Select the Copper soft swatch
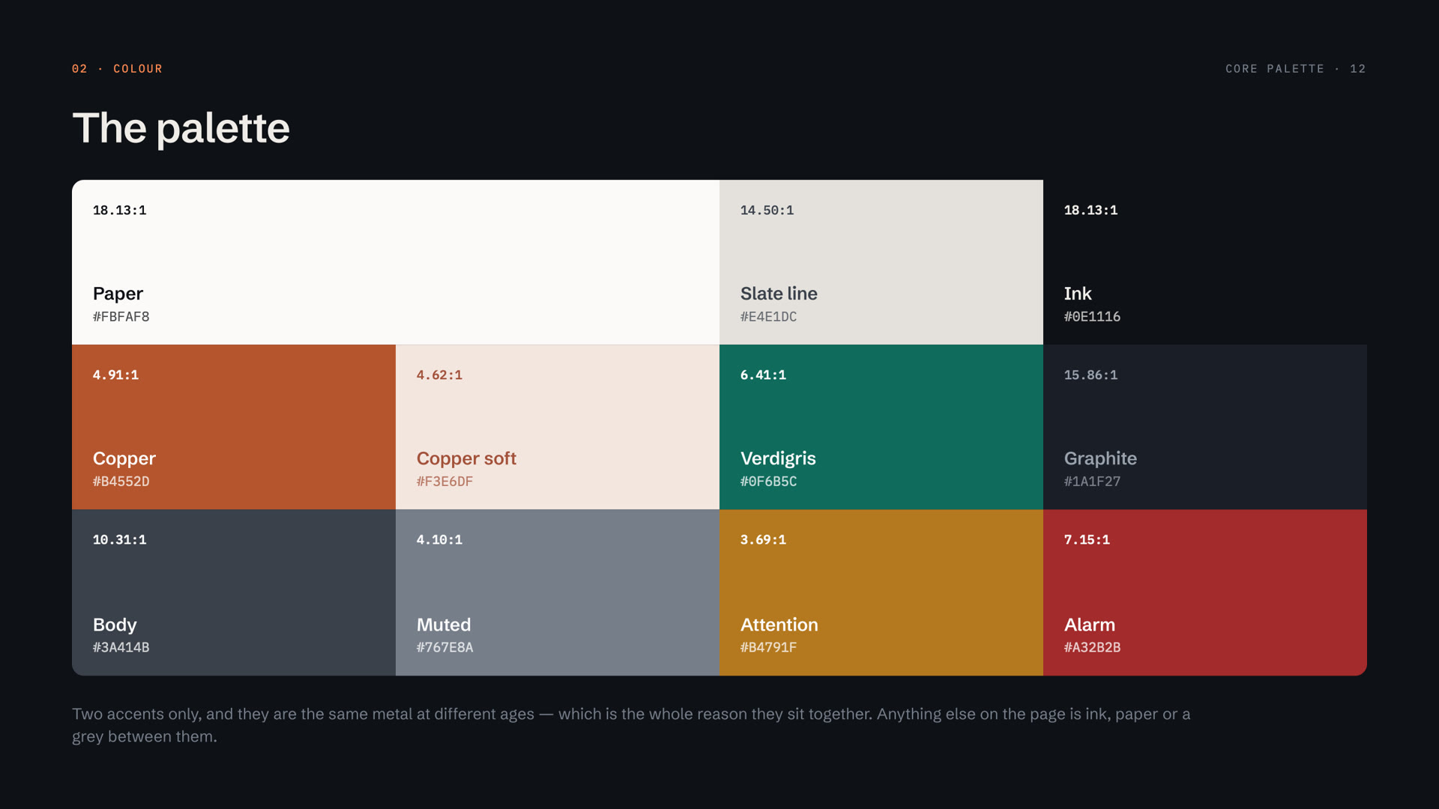Image resolution: width=1439 pixels, height=809 pixels. pos(558,427)
